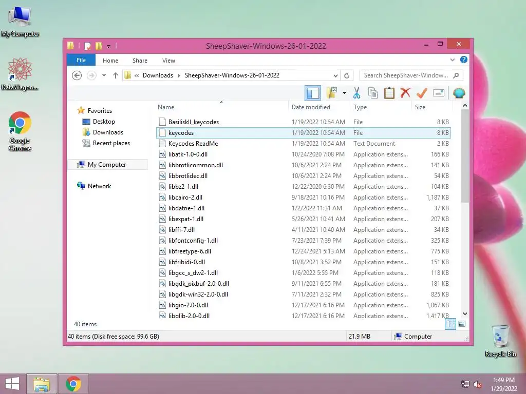Click Downloads in the address breadcrumb
Viewport: 526px width, 394px height.
pyautogui.click(x=158, y=75)
